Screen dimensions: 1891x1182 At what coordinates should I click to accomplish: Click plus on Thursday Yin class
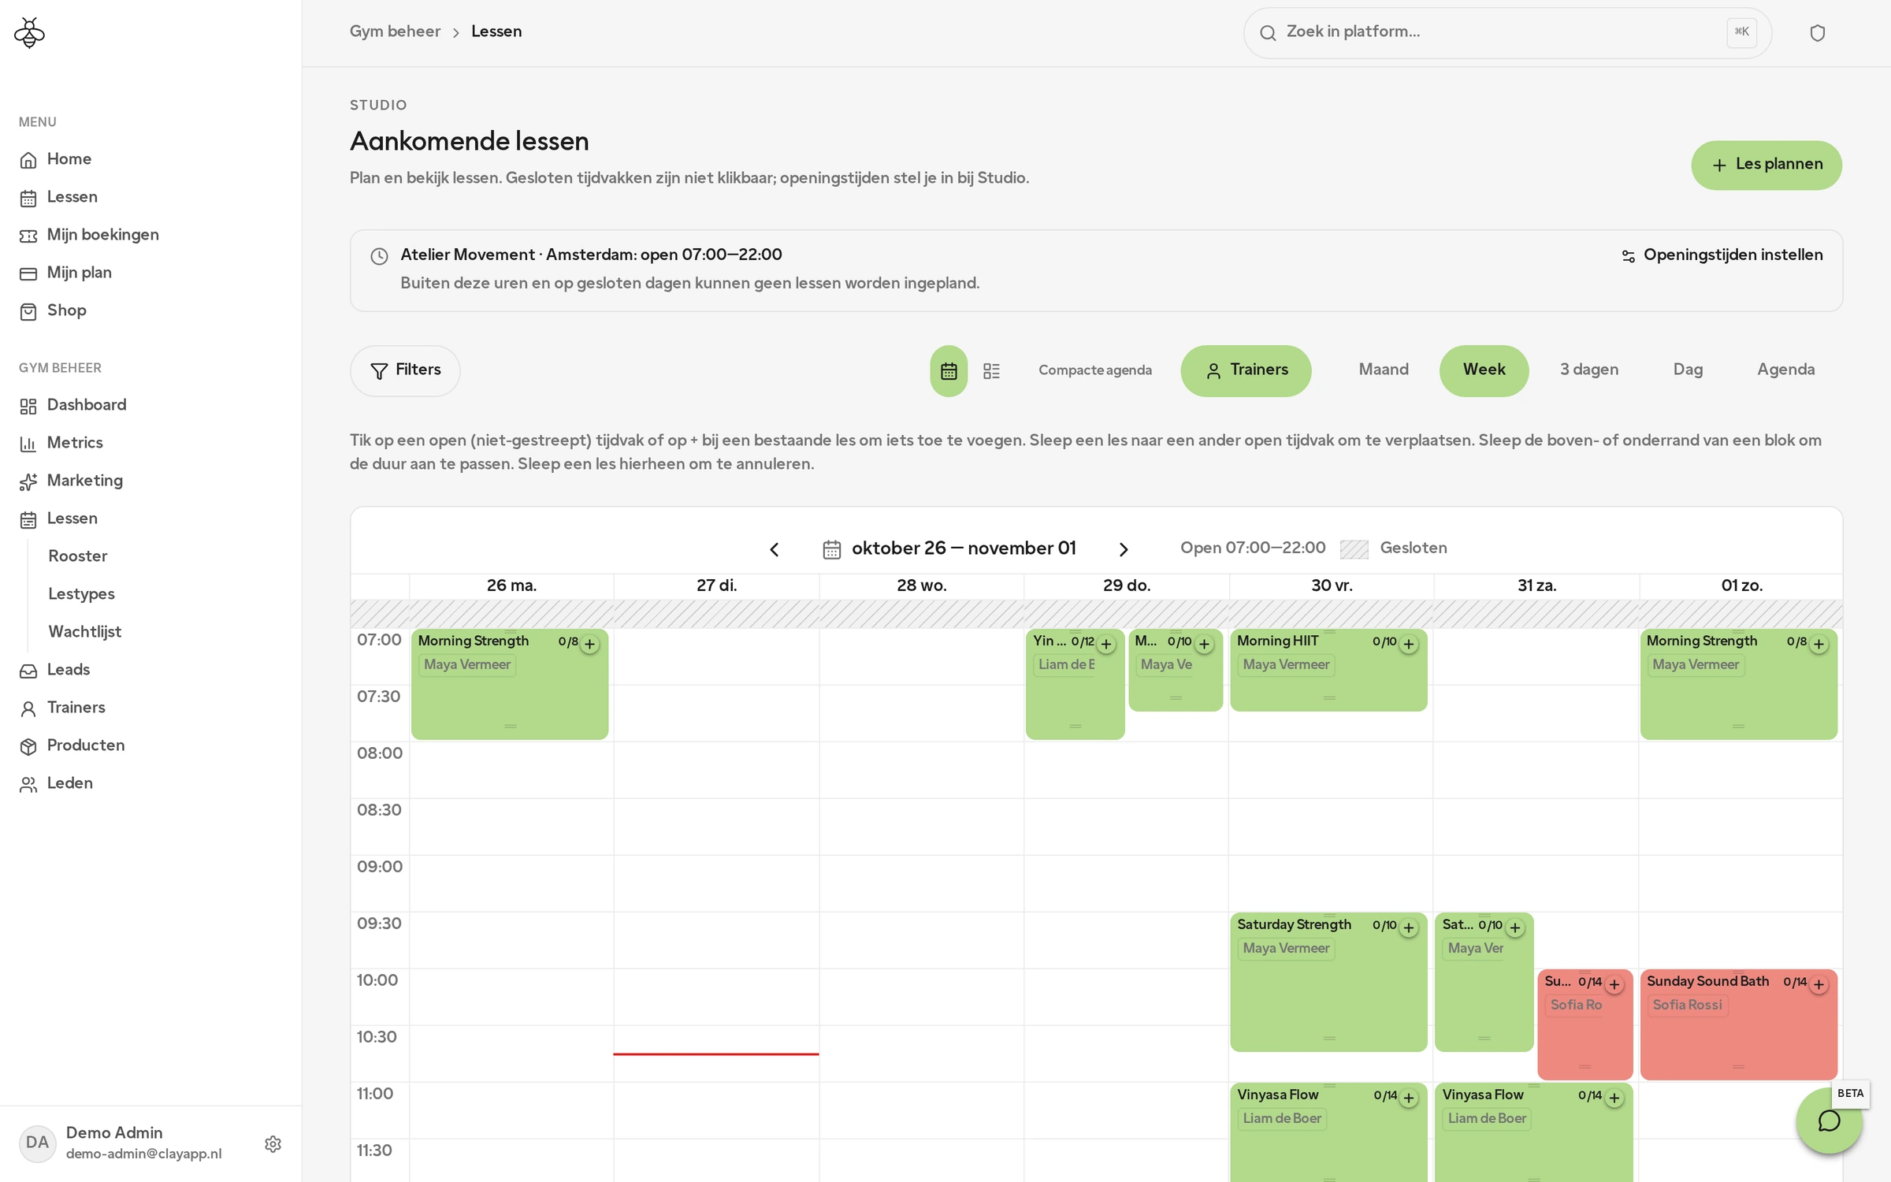tap(1106, 644)
